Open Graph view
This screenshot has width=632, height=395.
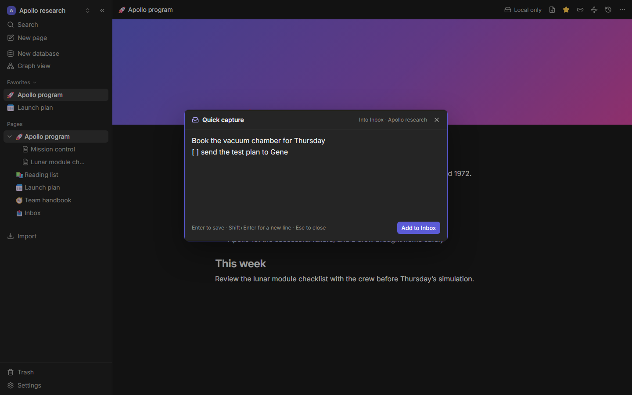tap(56, 66)
